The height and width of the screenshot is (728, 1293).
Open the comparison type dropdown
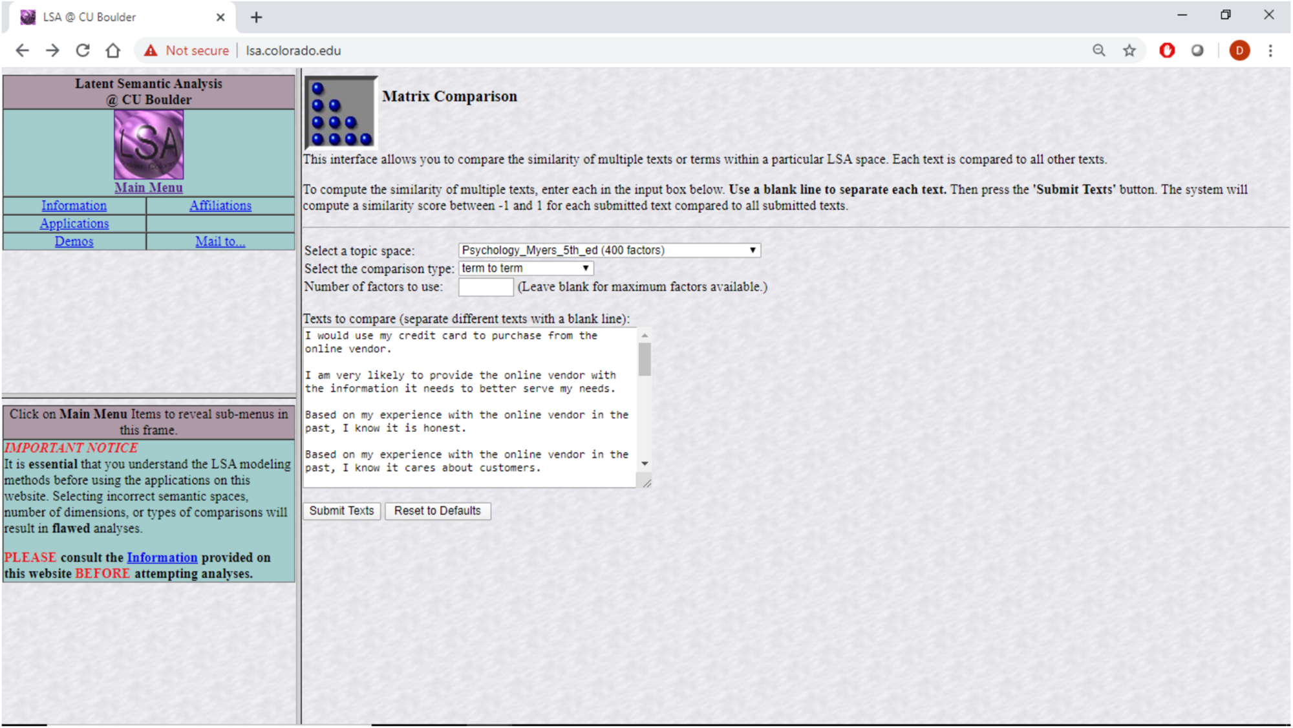[x=526, y=268]
